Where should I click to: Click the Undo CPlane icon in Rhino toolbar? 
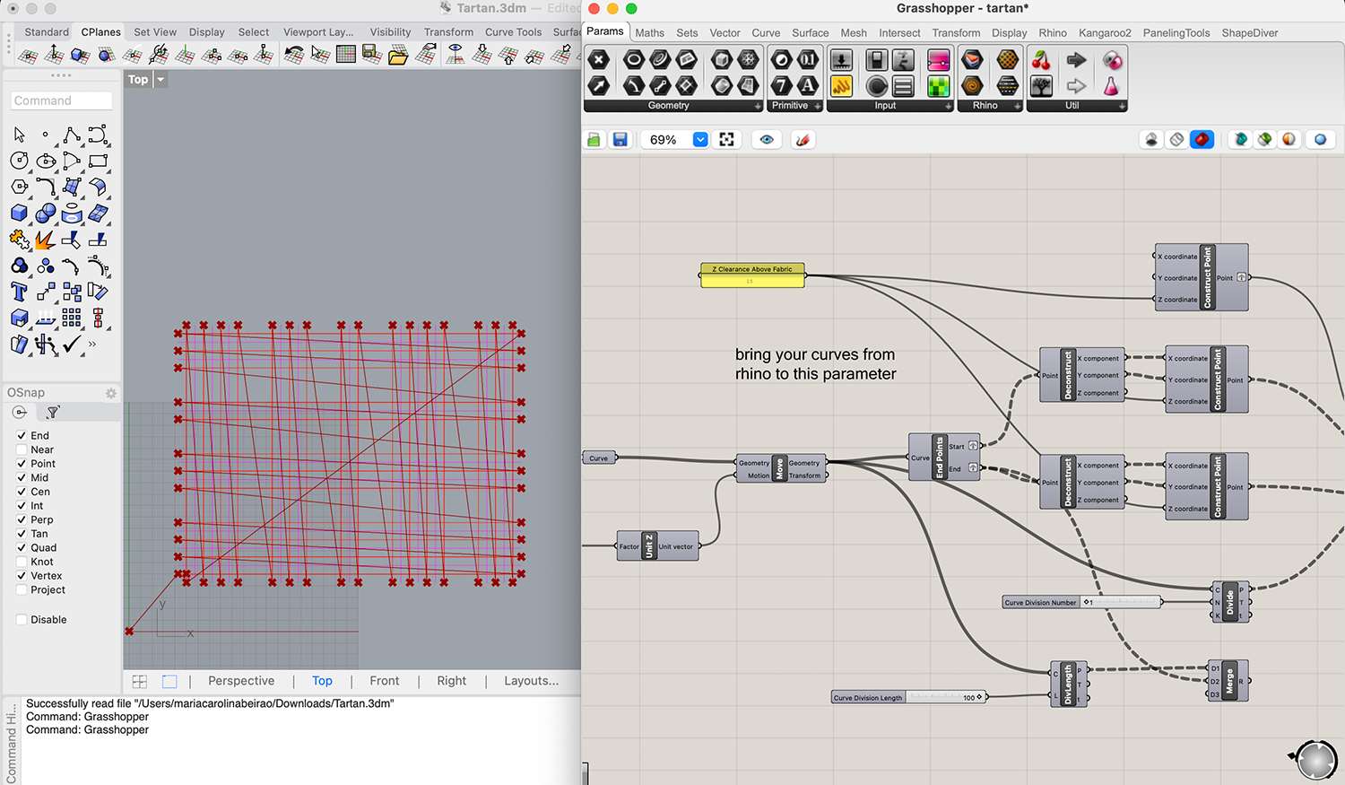tap(293, 56)
